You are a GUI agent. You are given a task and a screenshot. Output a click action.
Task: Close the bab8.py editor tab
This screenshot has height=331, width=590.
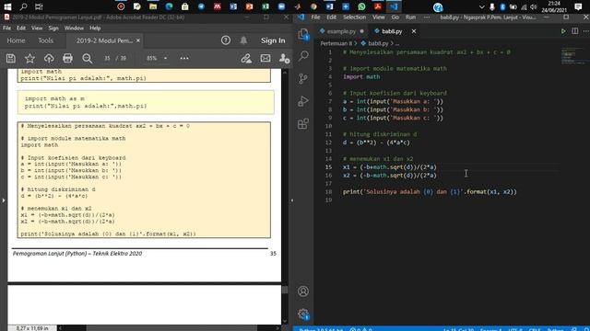414,31
